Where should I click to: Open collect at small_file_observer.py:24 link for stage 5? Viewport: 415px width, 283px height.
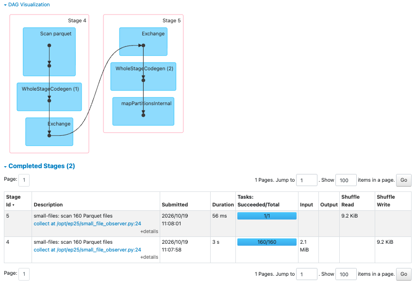87,223
